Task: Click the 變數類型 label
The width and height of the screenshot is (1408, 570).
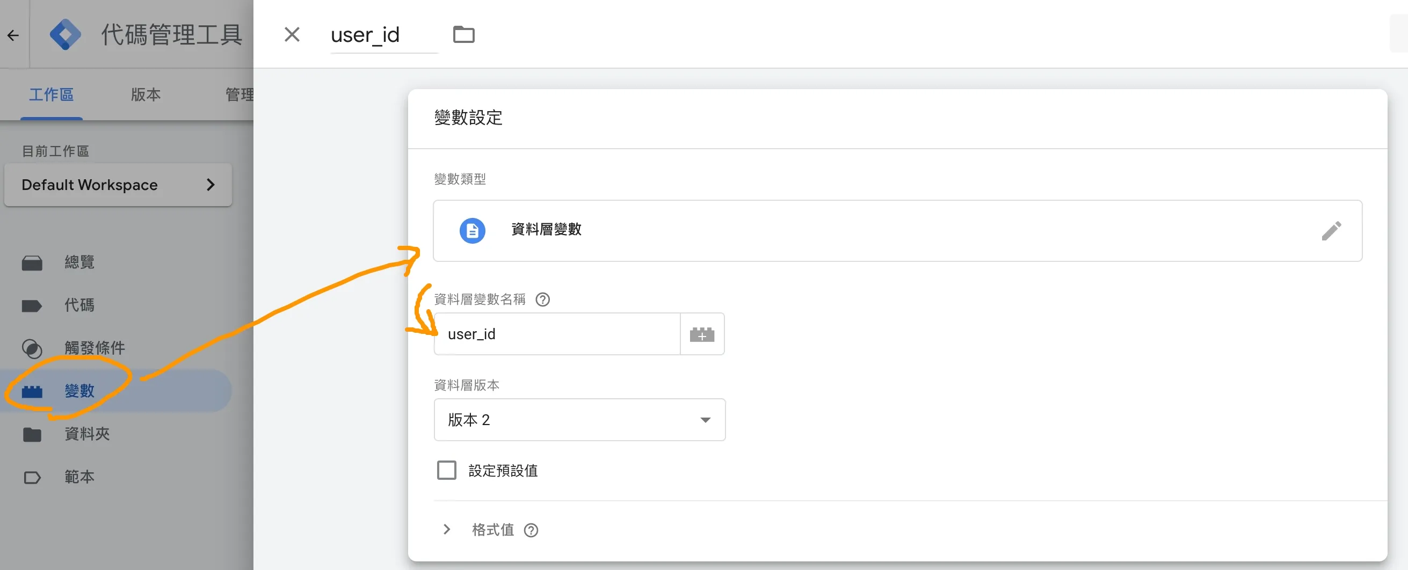Action: pos(460,179)
